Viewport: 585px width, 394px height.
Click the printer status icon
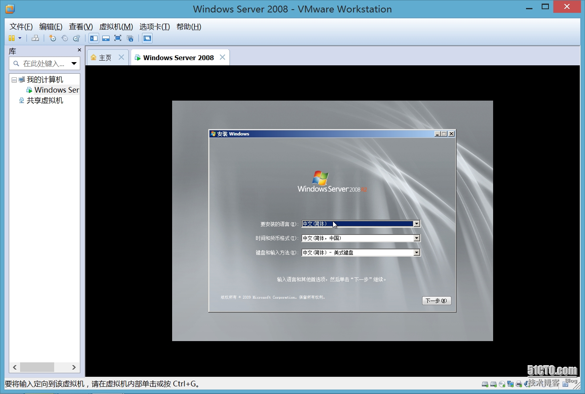(x=519, y=384)
